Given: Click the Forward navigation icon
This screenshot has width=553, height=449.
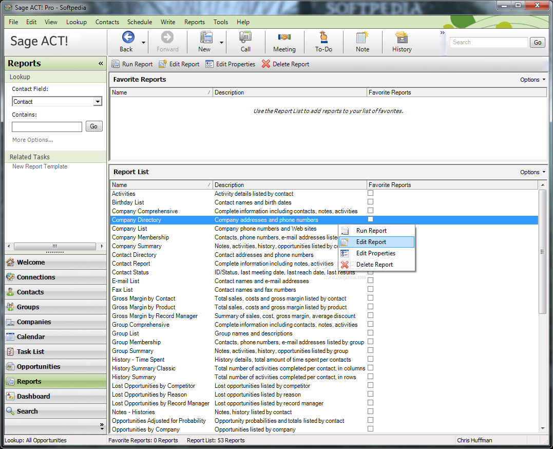Looking at the screenshot, I should [x=167, y=37].
